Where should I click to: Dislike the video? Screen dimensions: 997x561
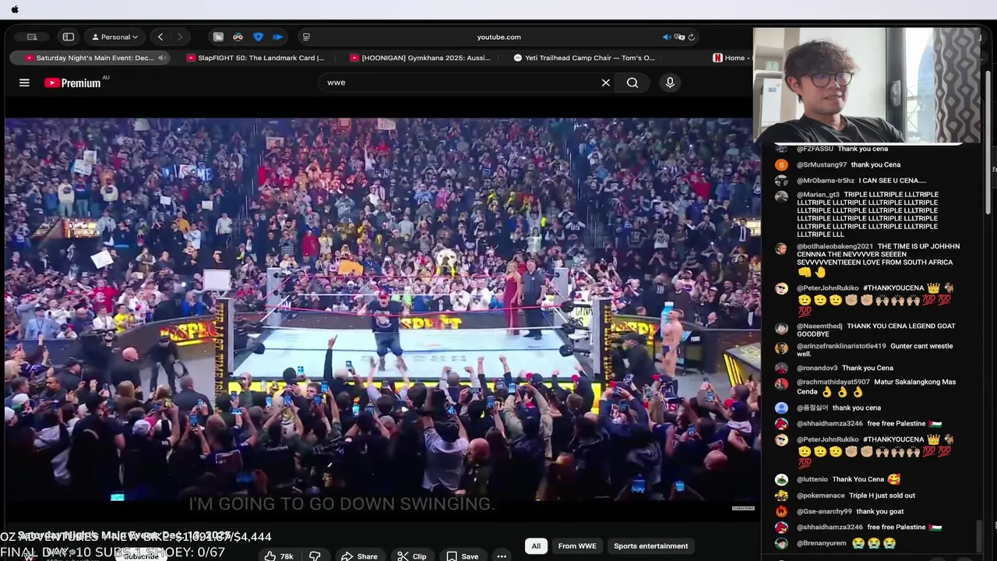tap(315, 556)
